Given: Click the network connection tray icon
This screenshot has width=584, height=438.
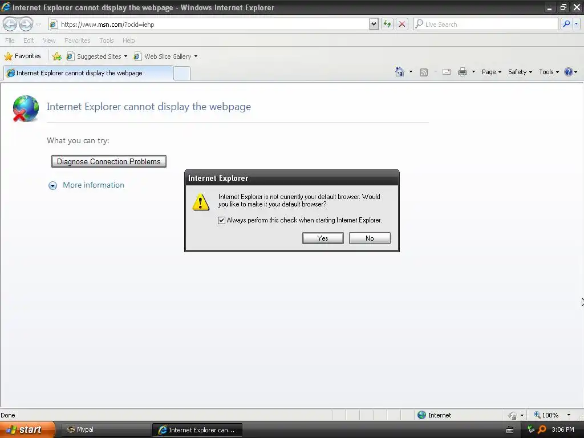Looking at the screenshot, I should tap(531, 429).
